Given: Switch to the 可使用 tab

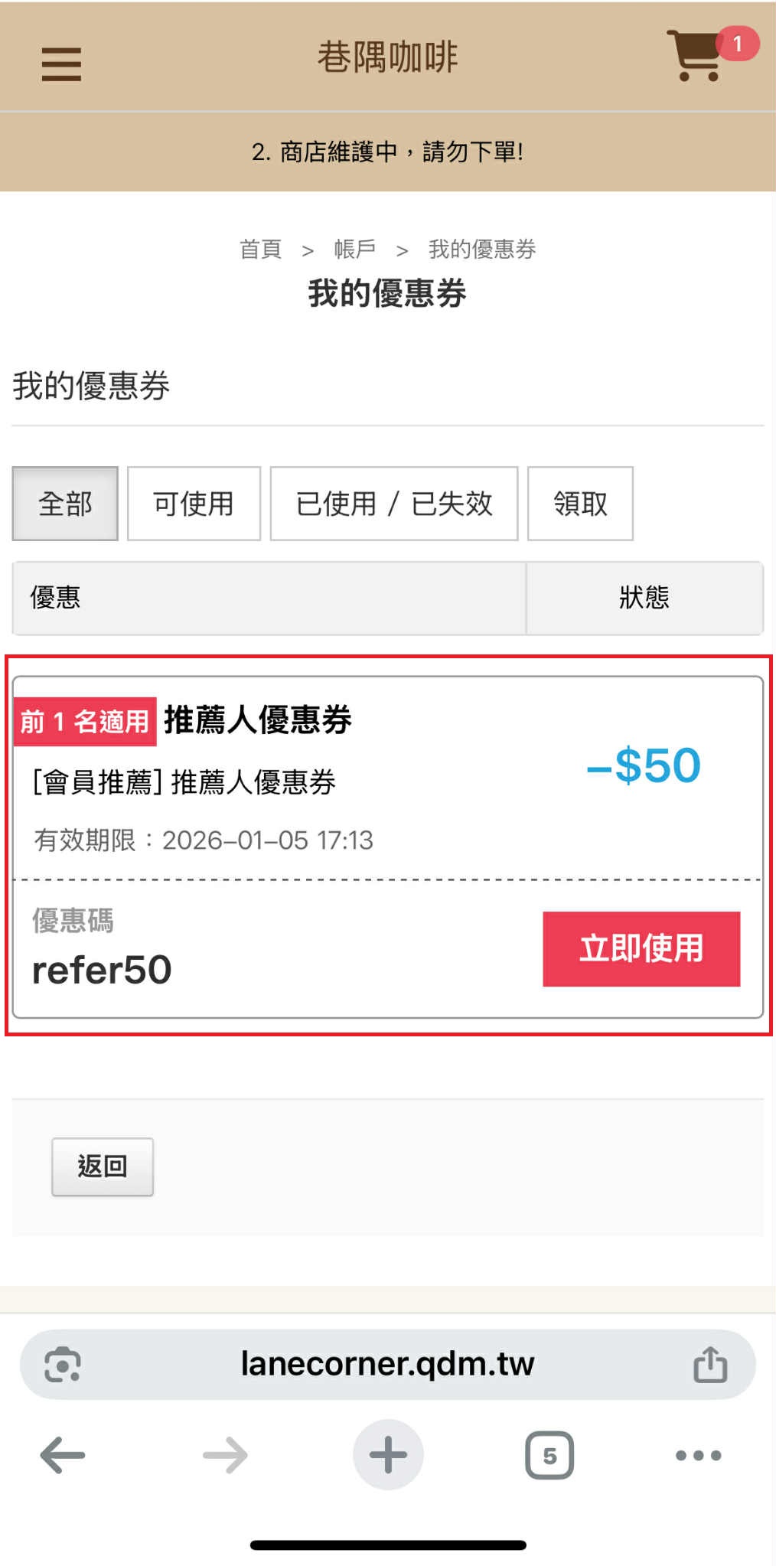Looking at the screenshot, I should 194,504.
